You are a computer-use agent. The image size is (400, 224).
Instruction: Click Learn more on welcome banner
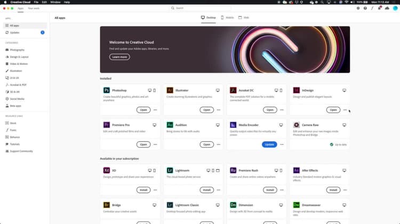(119, 57)
